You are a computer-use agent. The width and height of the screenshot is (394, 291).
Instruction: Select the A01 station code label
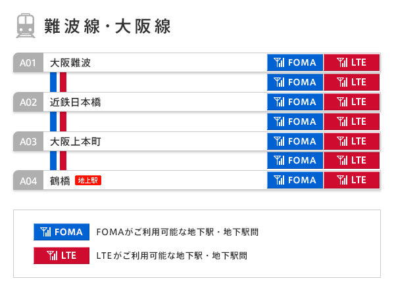point(28,62)
